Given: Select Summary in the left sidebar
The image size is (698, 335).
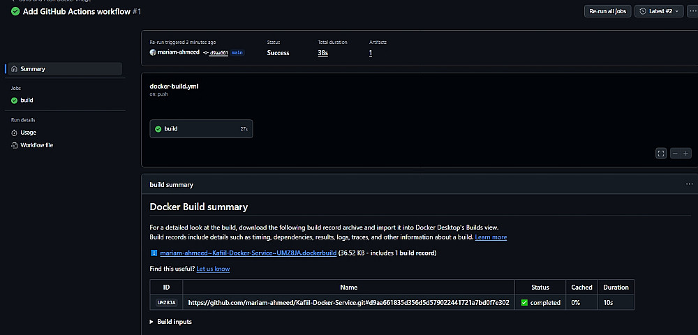Looking at the screenshot, I should pos(32,69).
